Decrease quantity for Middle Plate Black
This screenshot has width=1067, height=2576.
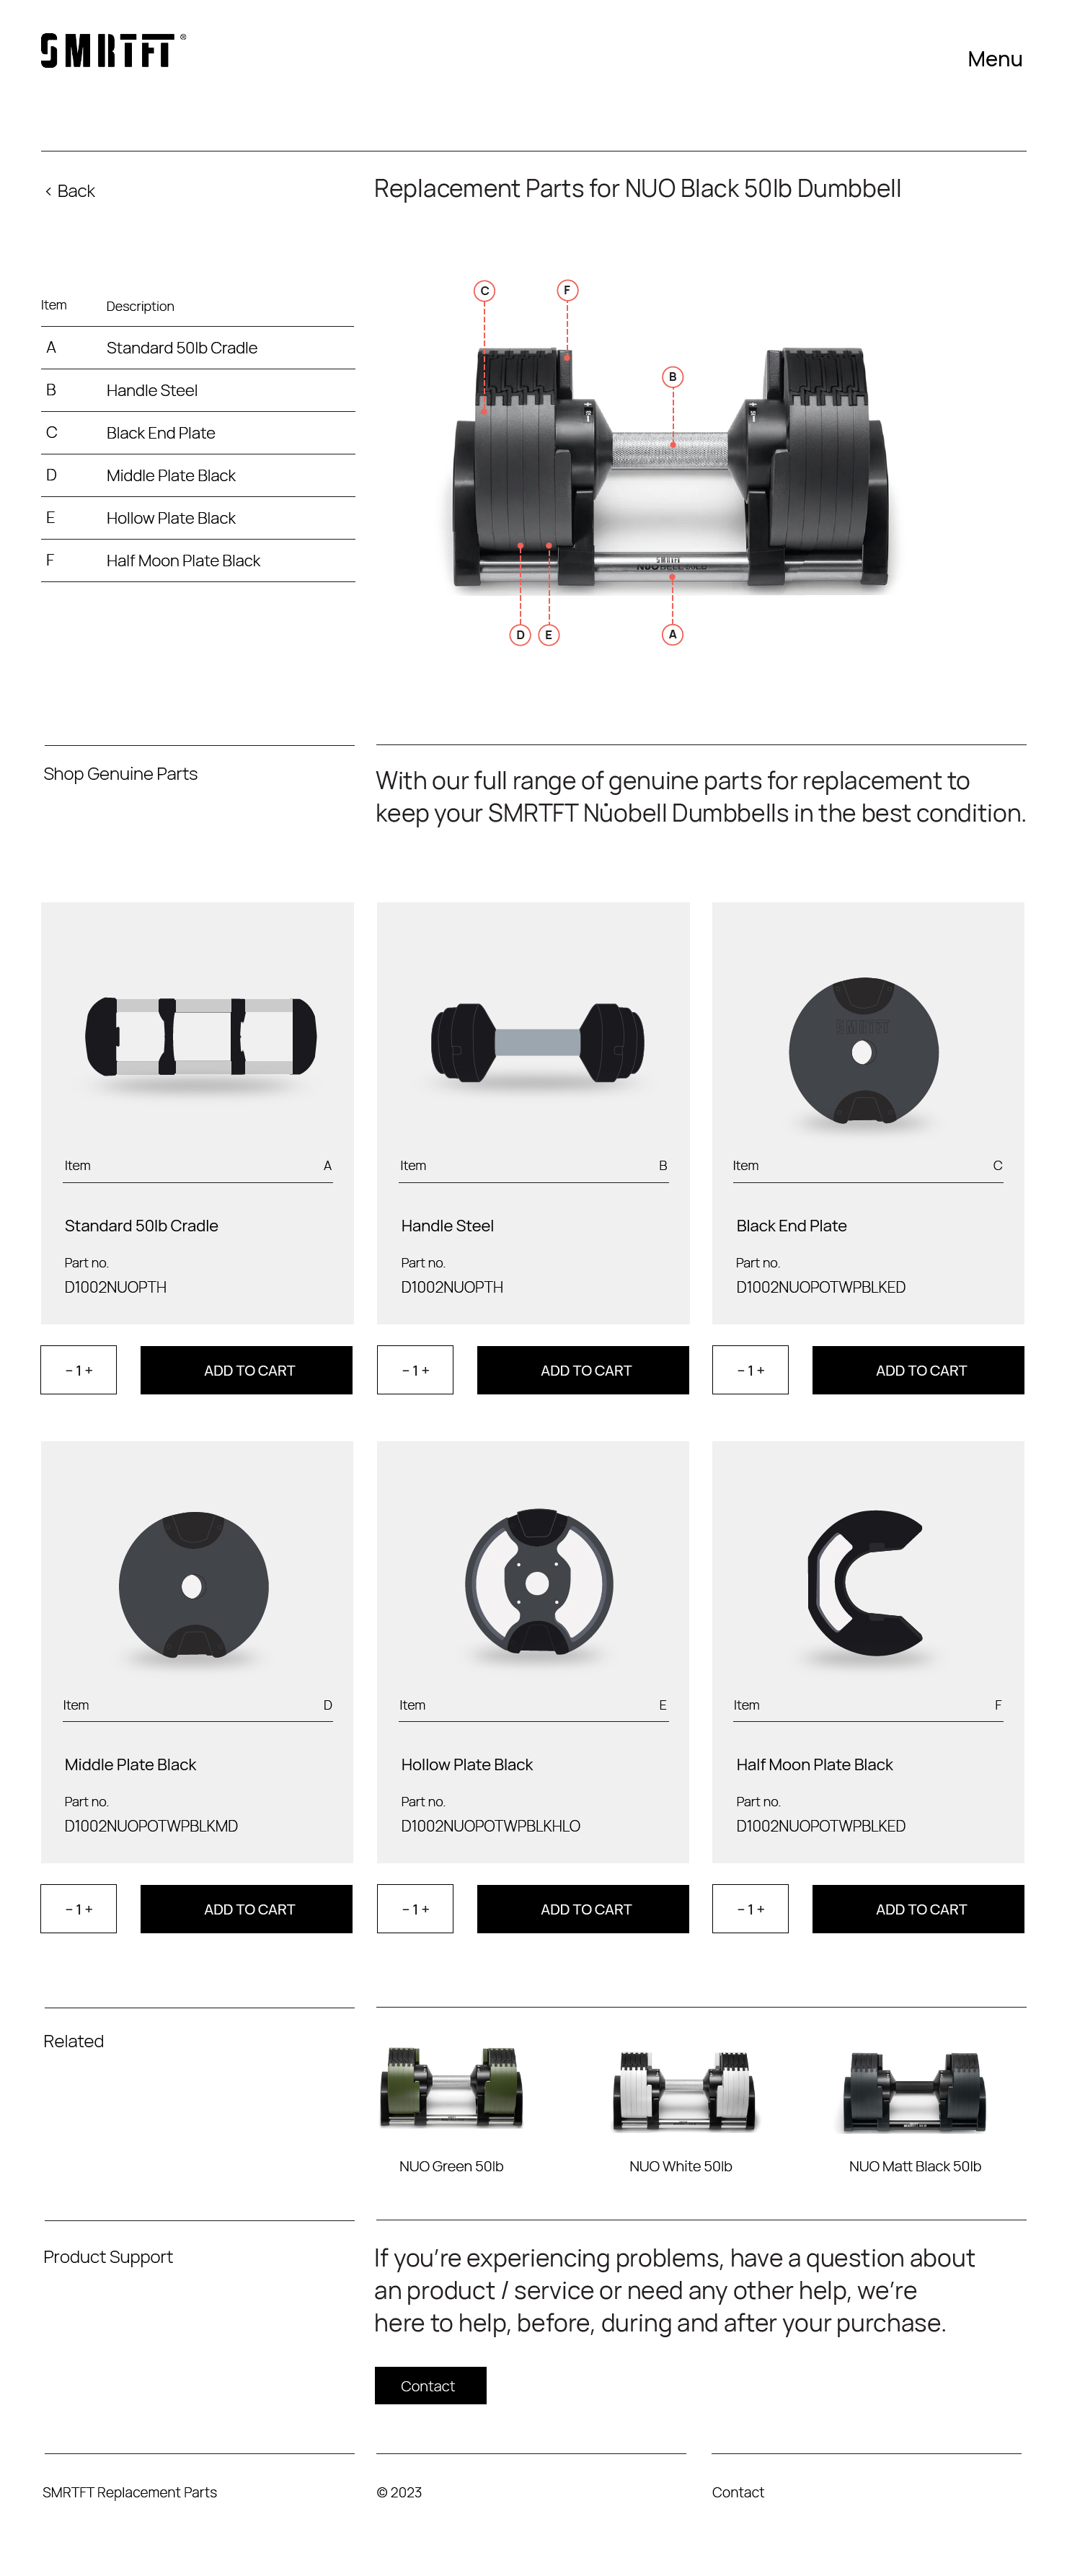point(68,1909)
